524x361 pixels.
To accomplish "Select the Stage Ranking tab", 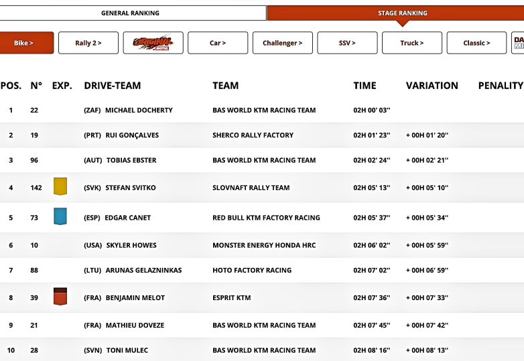I will [x=402, y=13].
